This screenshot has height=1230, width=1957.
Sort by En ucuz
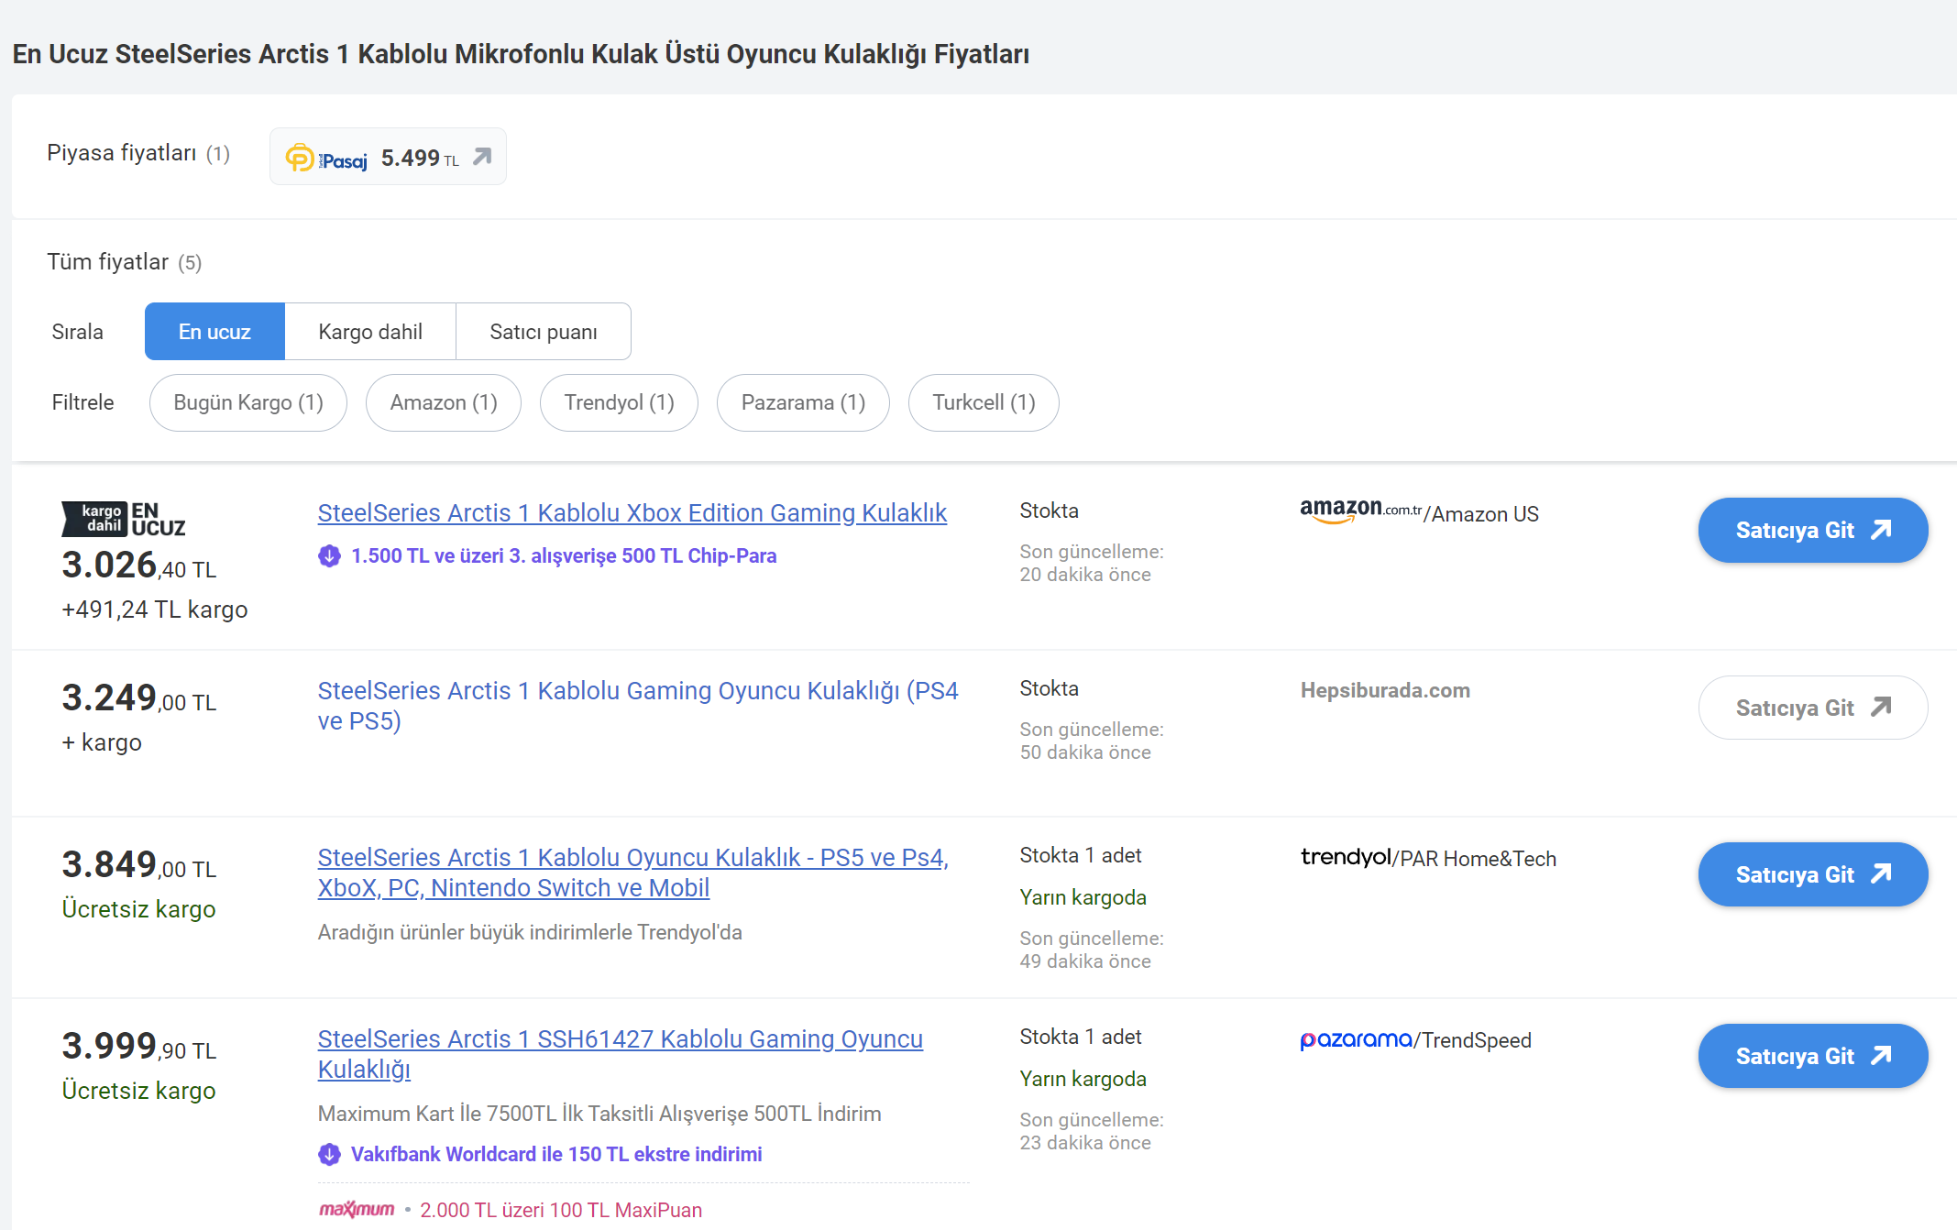tap(214, 332)
